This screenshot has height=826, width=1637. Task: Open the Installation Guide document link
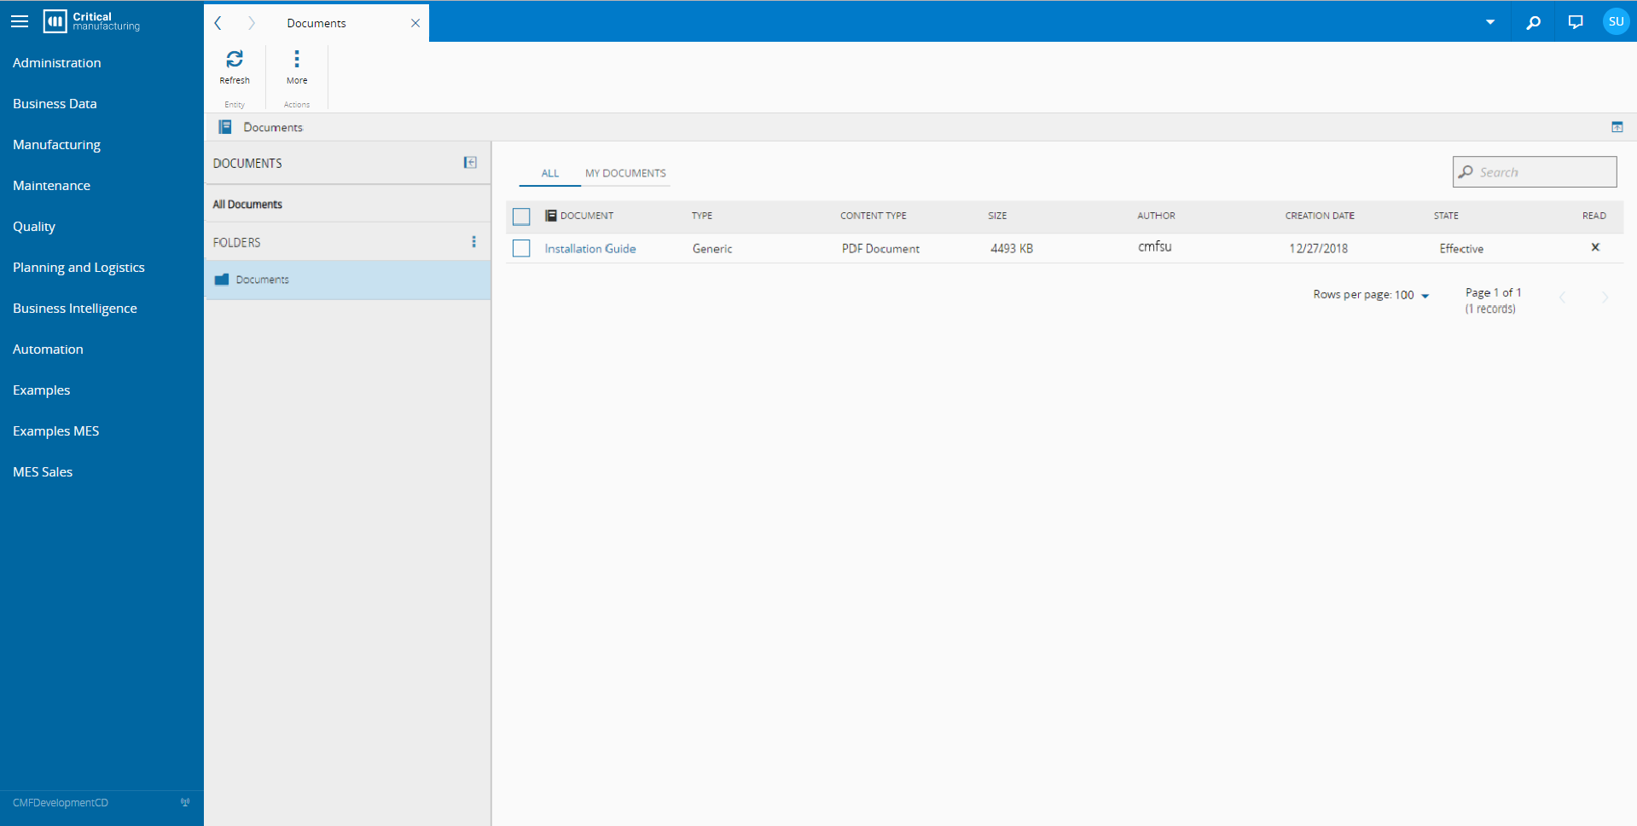click(x=590, y=249)
